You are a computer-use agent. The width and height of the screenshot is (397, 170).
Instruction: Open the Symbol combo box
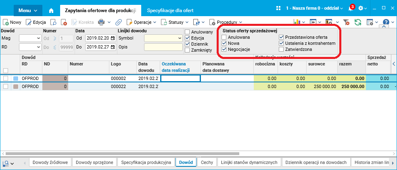pyautogui.click(x=163, y=38)
